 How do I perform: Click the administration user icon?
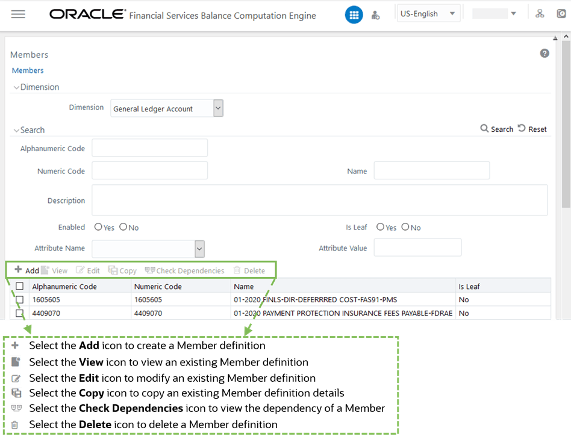click(375, 15)
